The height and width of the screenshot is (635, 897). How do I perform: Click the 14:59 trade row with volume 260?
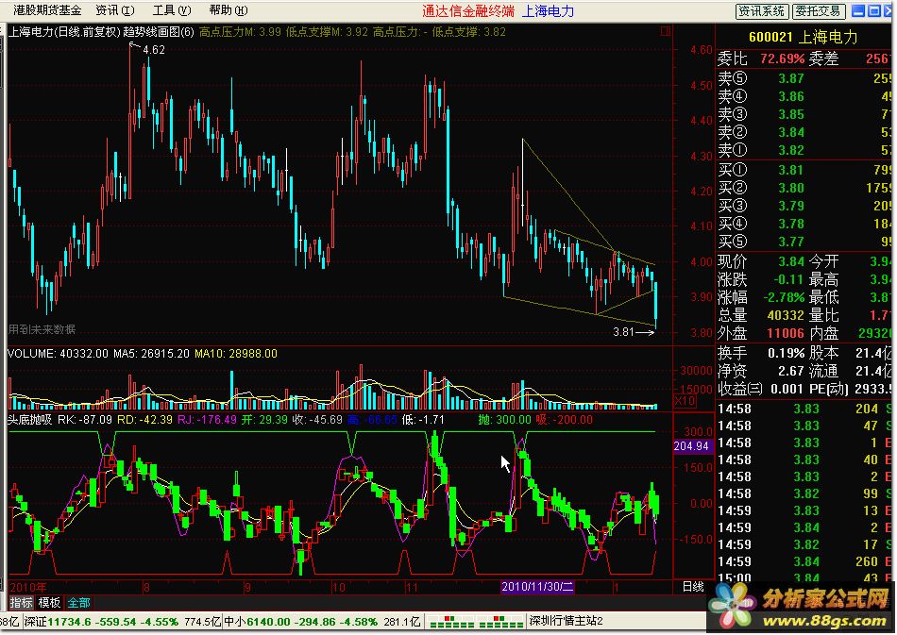pyautogui.click(x=805, y=561)
